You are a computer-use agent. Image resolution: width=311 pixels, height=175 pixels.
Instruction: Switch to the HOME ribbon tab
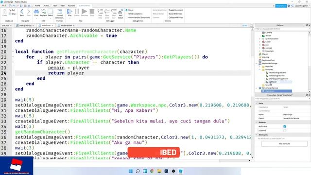[x=37, y=5]
